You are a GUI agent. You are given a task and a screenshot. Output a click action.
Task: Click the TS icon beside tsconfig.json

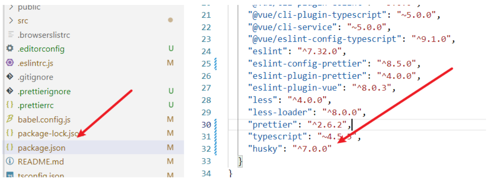pos(10,176)
